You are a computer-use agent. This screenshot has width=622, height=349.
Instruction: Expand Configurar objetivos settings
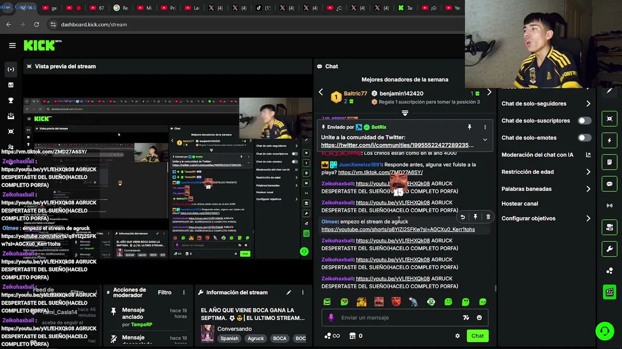pyautogui.click(x=588, y=219)
